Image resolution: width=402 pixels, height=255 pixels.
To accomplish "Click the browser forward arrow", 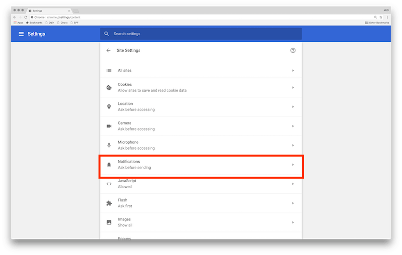I will click(20, 17).
